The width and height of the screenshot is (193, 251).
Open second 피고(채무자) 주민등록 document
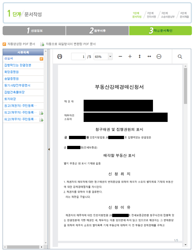click(x=20, y=119)
